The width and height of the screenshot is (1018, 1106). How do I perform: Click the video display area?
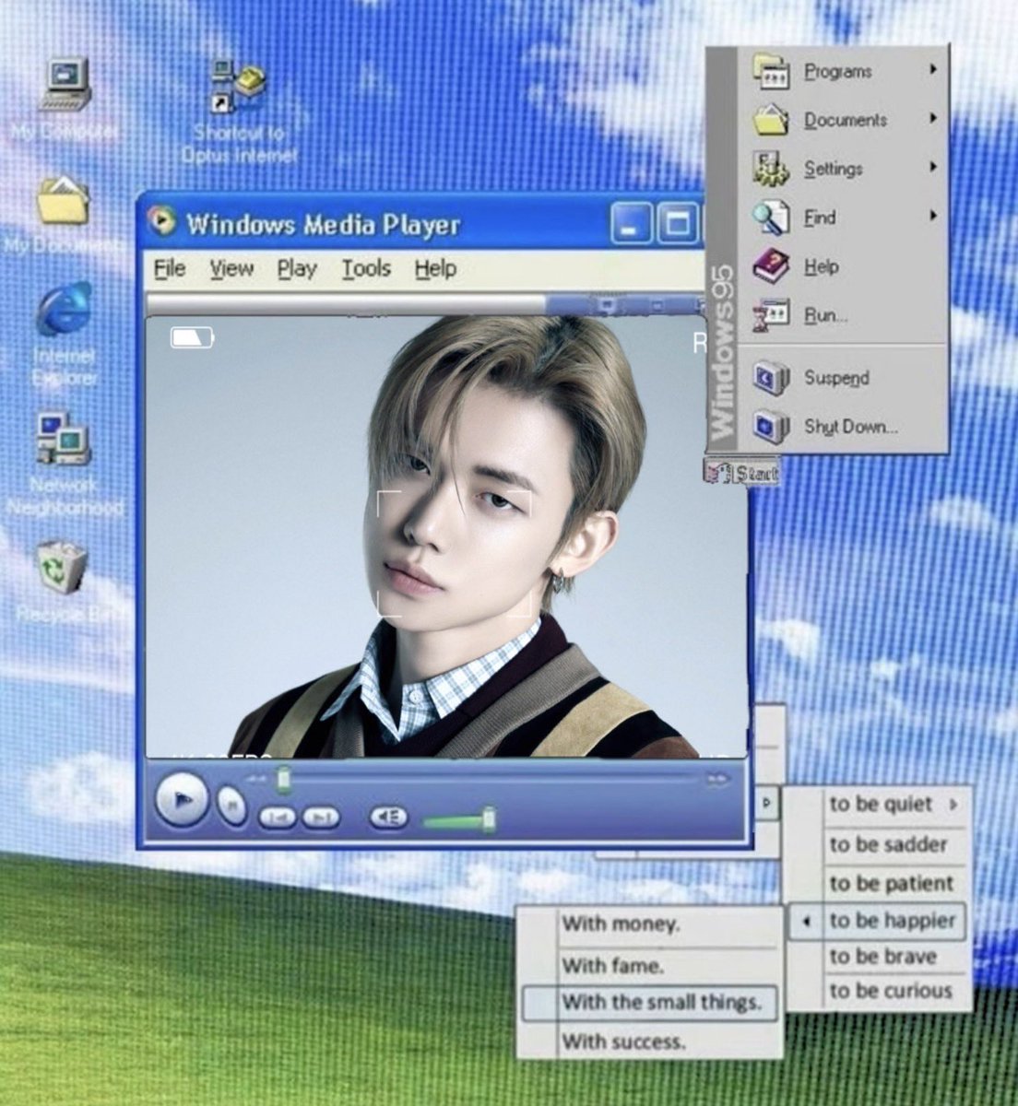(x=446, y=536)
